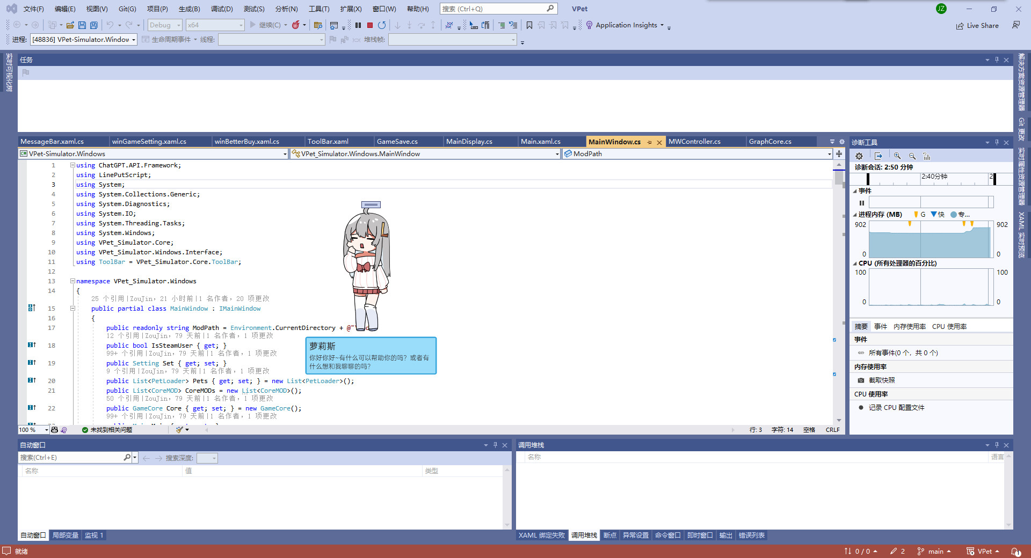Select the application launch (continue) icon
Image resolution: width=1031 pixels, height=558 pixels.
[x=252, y=25]
